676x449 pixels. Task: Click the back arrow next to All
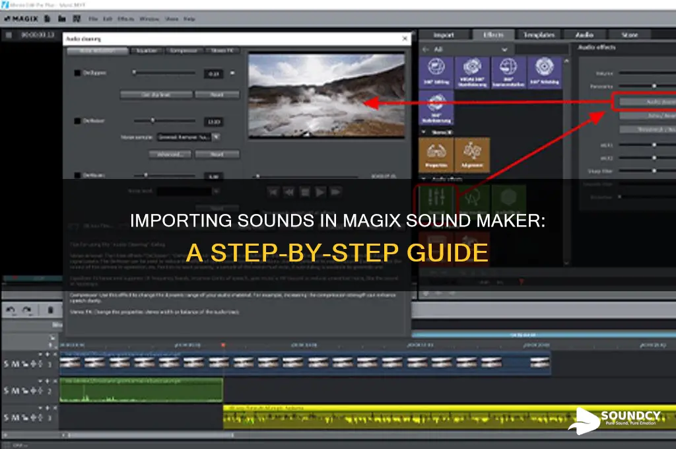(426, 50)
